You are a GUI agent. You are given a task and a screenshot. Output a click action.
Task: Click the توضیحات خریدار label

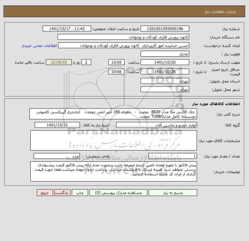(x=227, y=172)
